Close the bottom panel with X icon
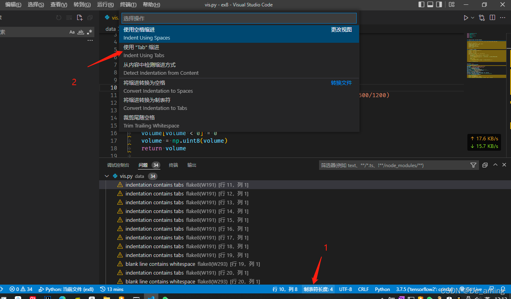Screen dimensions: 511x299 coord(504,165)
